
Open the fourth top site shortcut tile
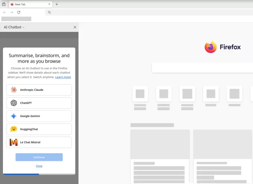(x=211, y=94)
